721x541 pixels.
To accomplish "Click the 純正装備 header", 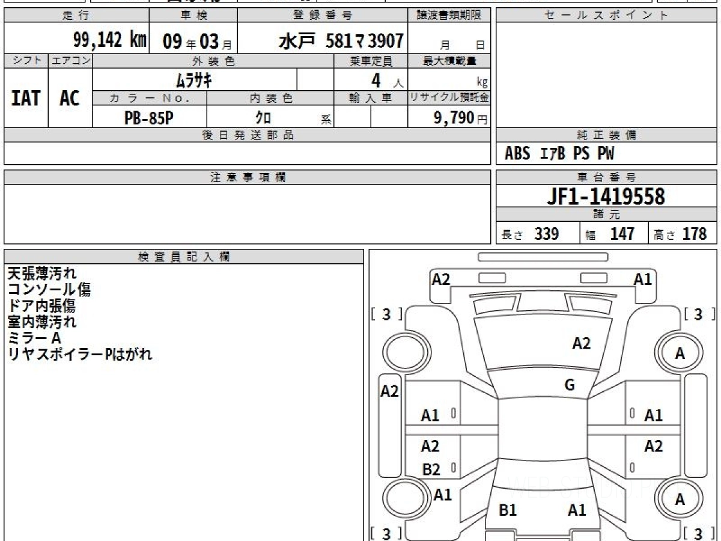I will click(606, 135).
